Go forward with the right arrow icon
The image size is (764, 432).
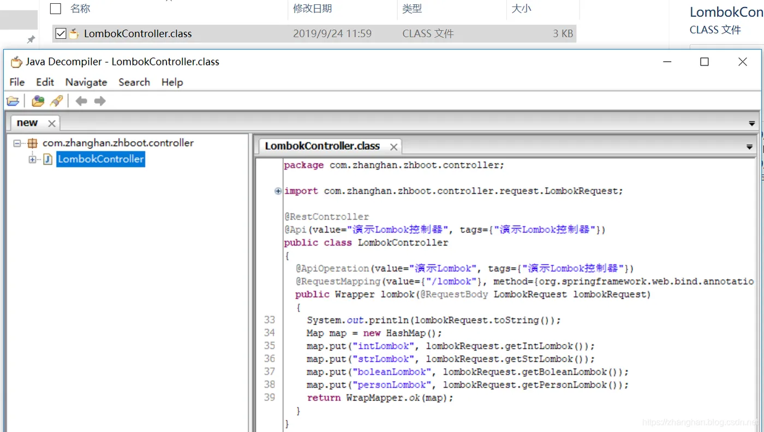pyautogui.click(x=100, y=101)
